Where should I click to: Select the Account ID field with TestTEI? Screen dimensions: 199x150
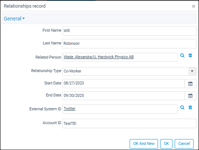pyautogui.click(x=129, y=123)
